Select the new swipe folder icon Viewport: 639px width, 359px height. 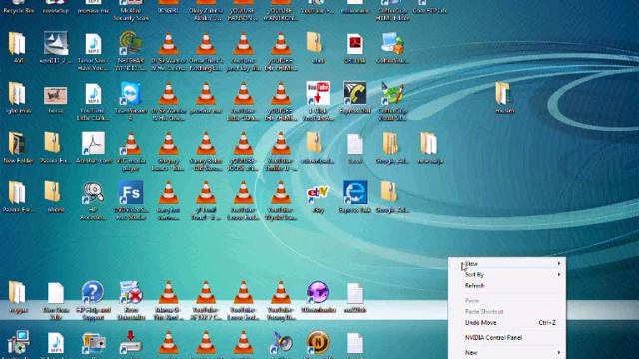tap(429, 144)
